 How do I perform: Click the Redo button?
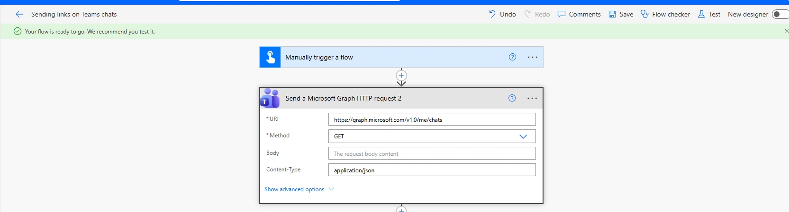point(537,14)
